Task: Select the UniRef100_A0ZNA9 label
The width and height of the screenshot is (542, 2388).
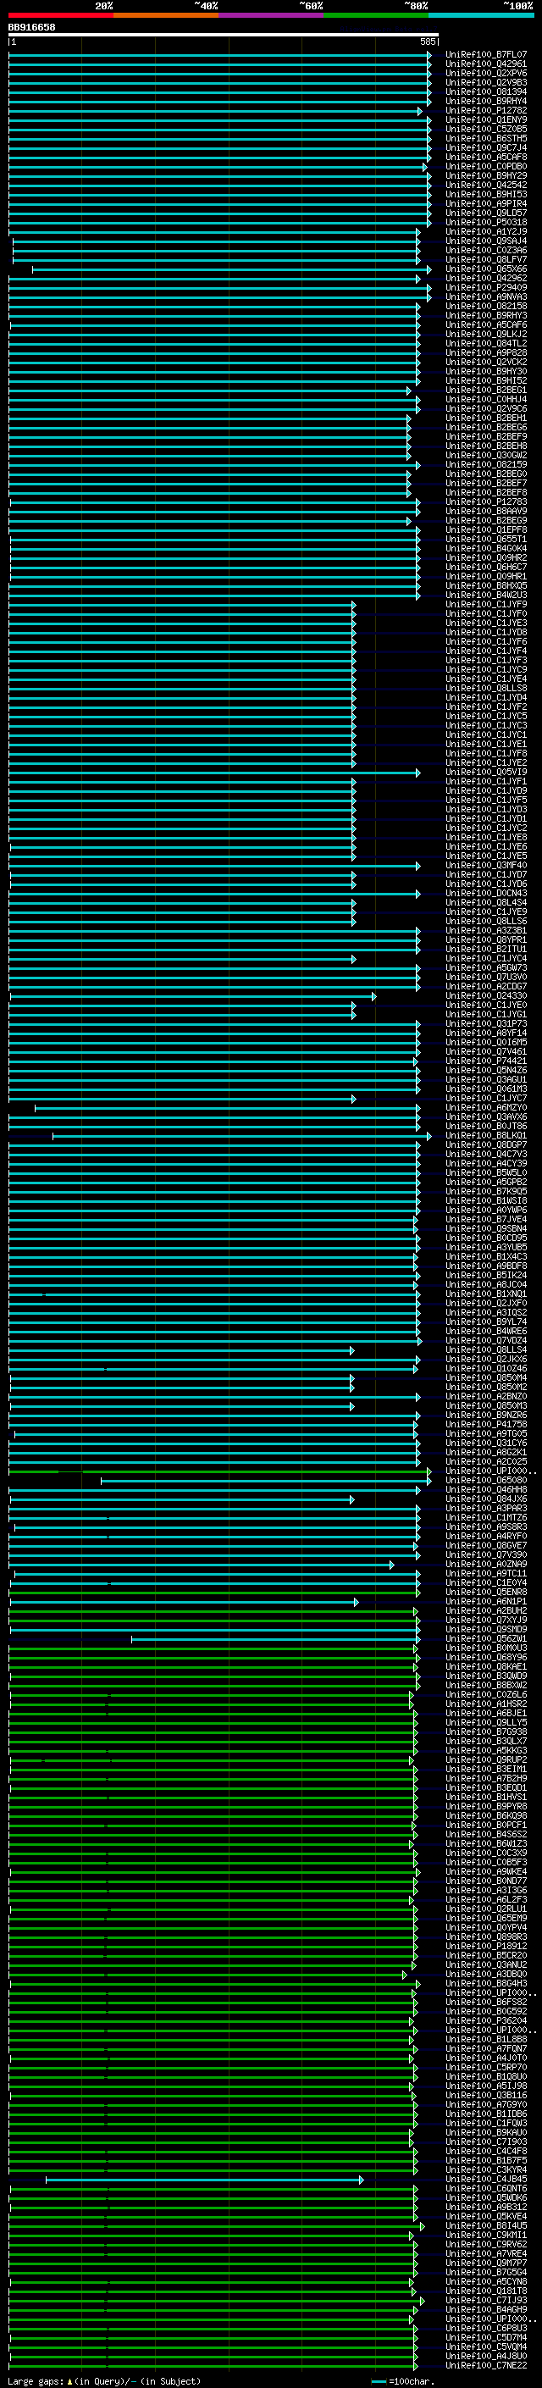Action: [x=485, y=1565]
